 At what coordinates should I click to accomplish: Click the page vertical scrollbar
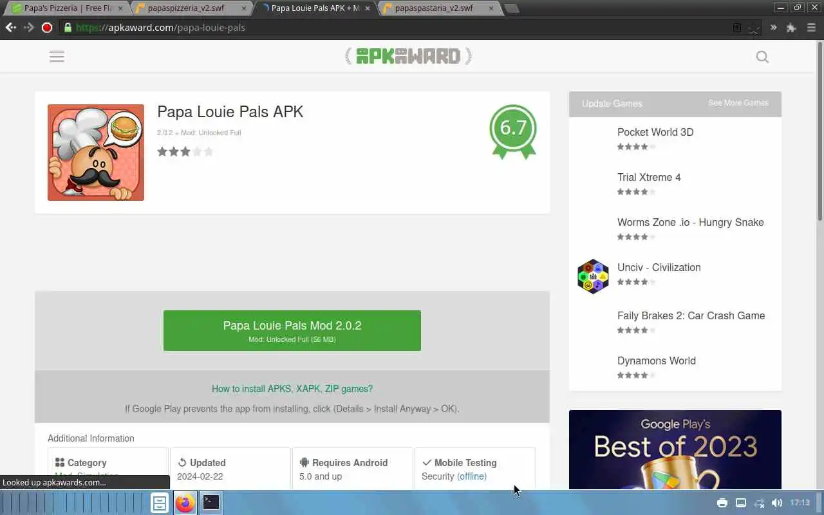(819, 132)
